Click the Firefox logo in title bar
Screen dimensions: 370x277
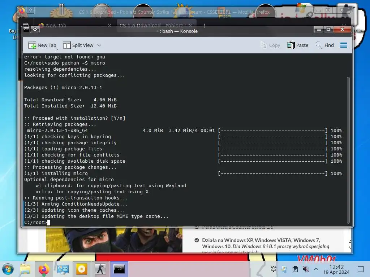coord(22,10)
